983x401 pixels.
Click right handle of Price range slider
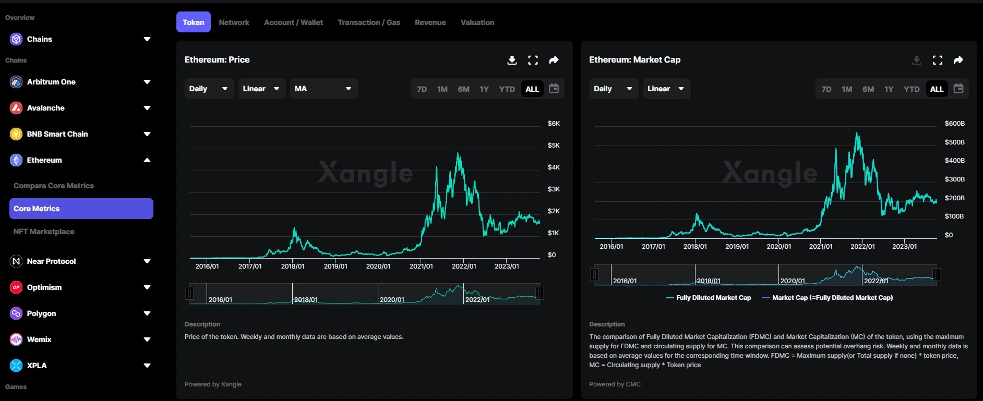click(540, 294)
